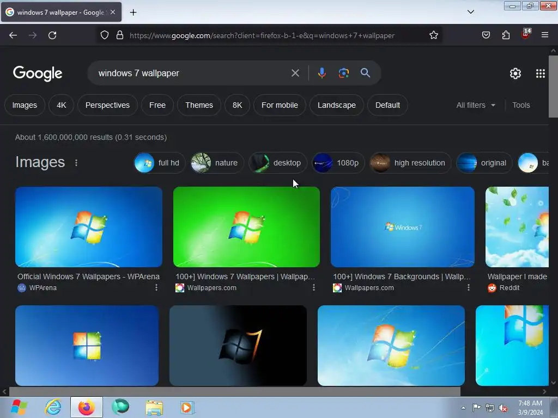The width and height of the screenshot is (558, 418).
Task: Submit search with magnifier icon
Action: click(365, 73)
